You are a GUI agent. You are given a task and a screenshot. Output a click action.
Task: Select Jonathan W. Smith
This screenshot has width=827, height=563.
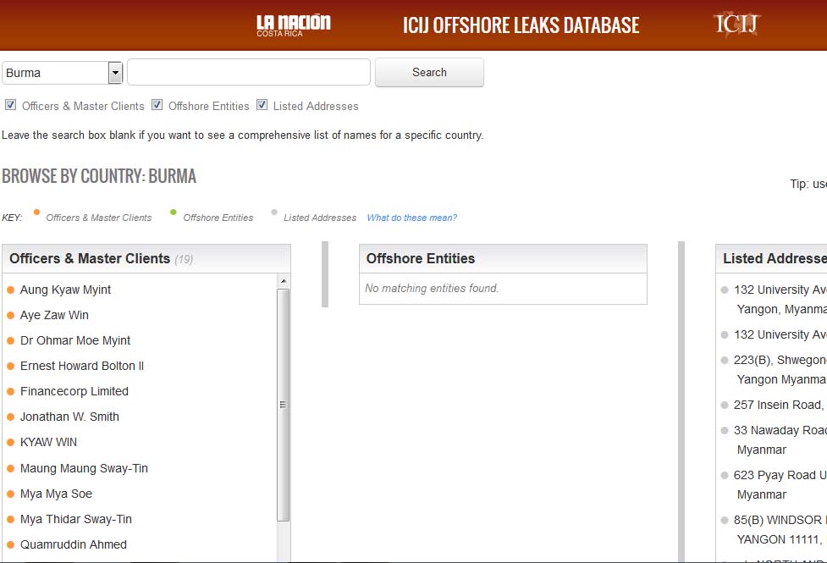(x=69, y=417)
